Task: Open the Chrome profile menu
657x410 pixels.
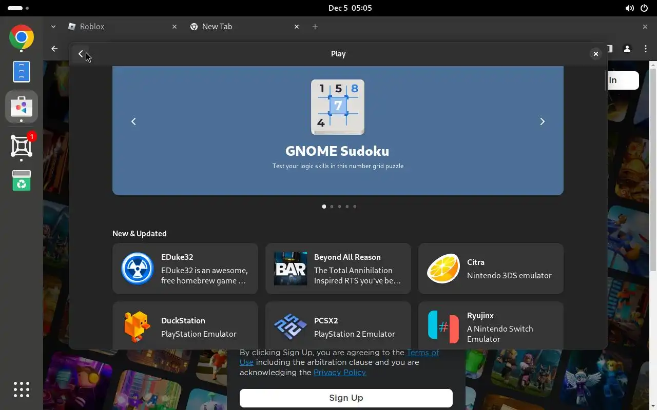Action: tap(627, 49)
